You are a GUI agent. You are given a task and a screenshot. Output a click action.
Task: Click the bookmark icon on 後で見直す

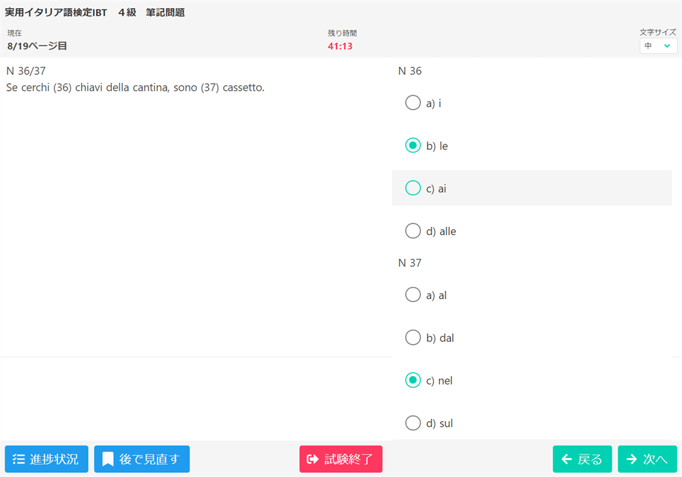pos(108,459)
